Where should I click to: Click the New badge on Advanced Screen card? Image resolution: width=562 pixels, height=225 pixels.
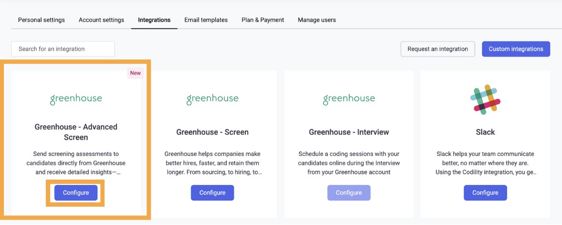(x=135, y=73)
